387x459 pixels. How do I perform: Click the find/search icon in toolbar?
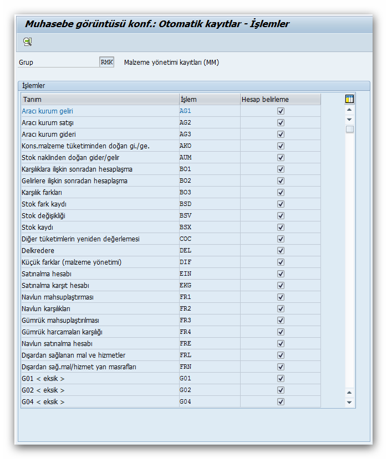[x=27, y=42]
